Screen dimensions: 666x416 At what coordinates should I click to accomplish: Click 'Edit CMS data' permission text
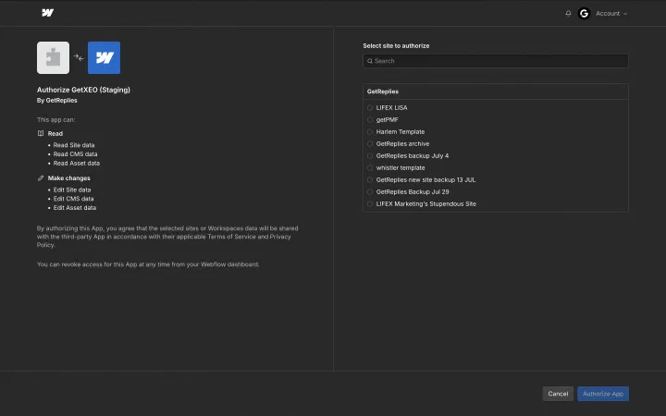coord(73,199)
